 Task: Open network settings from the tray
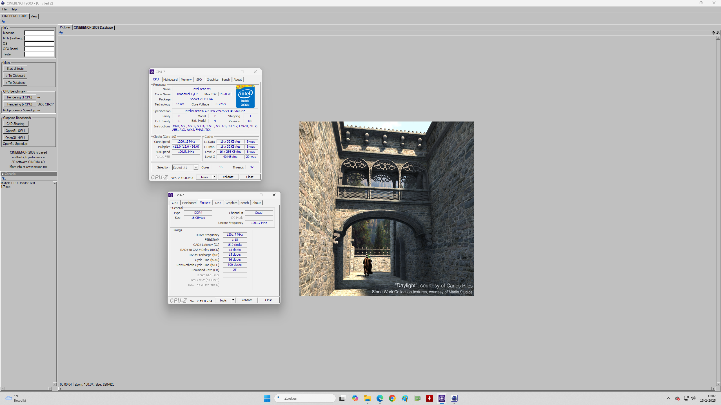pyautogui.click(x=686, y=398)
